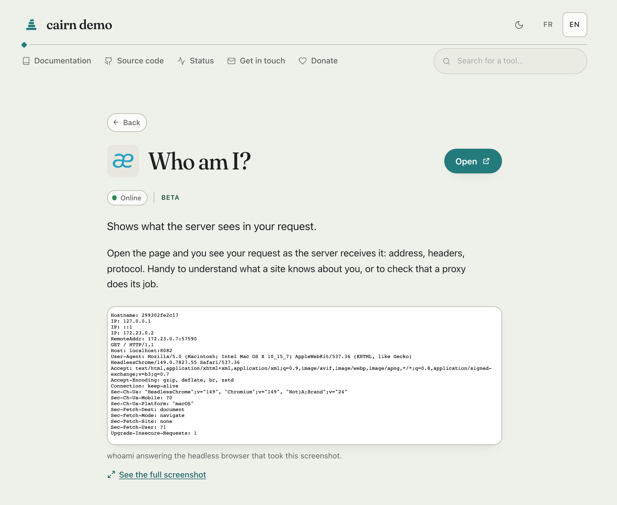
Task: Click the external link icon in Open button
Action: coord(486,161)
